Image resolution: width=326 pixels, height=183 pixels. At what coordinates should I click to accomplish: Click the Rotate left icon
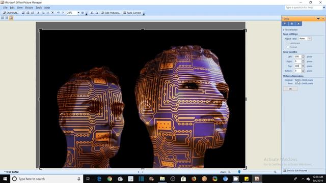92,13
